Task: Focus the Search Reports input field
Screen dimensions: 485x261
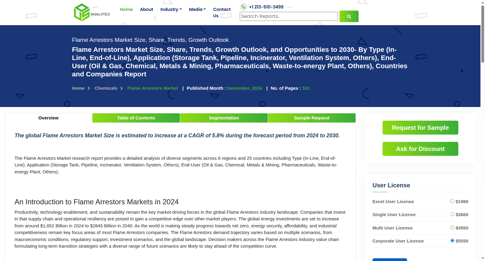Action: 289,16
